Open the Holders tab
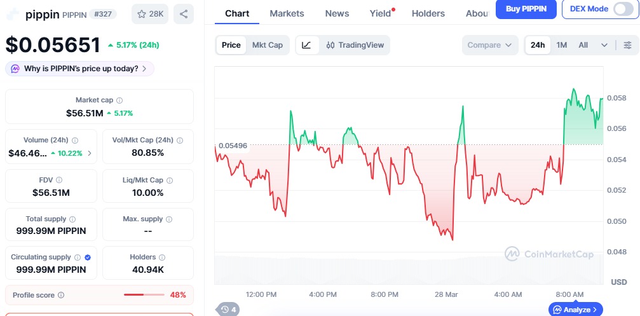This screenshot has width=640, height=316. click(x=428, y=13)
